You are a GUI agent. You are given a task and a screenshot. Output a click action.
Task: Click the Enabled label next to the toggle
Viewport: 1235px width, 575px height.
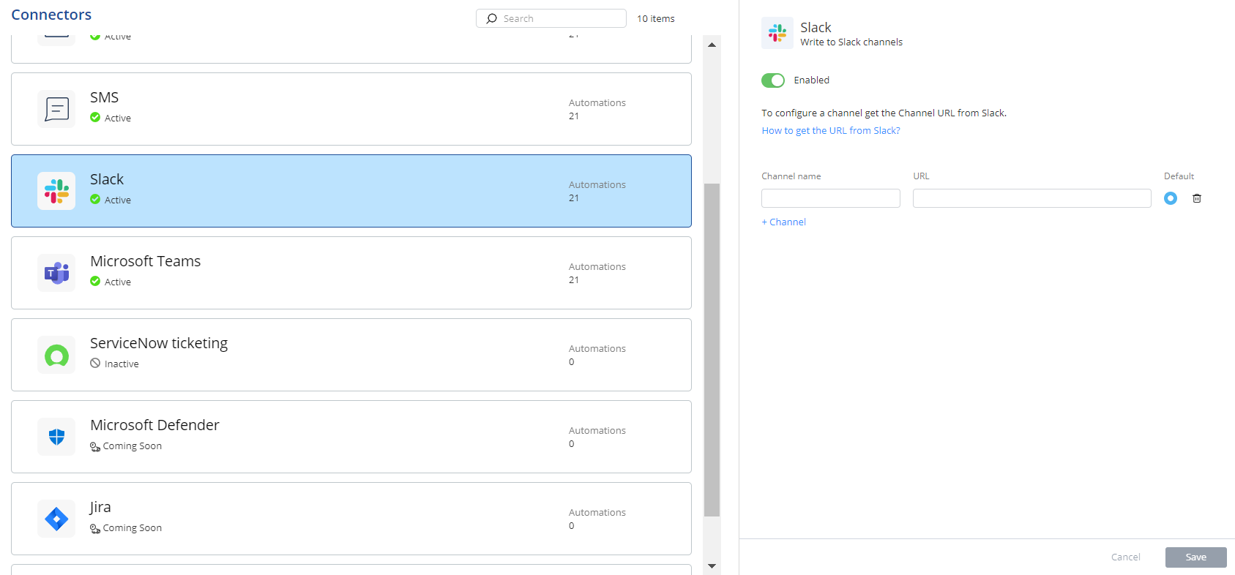click(x=812, y=80)
